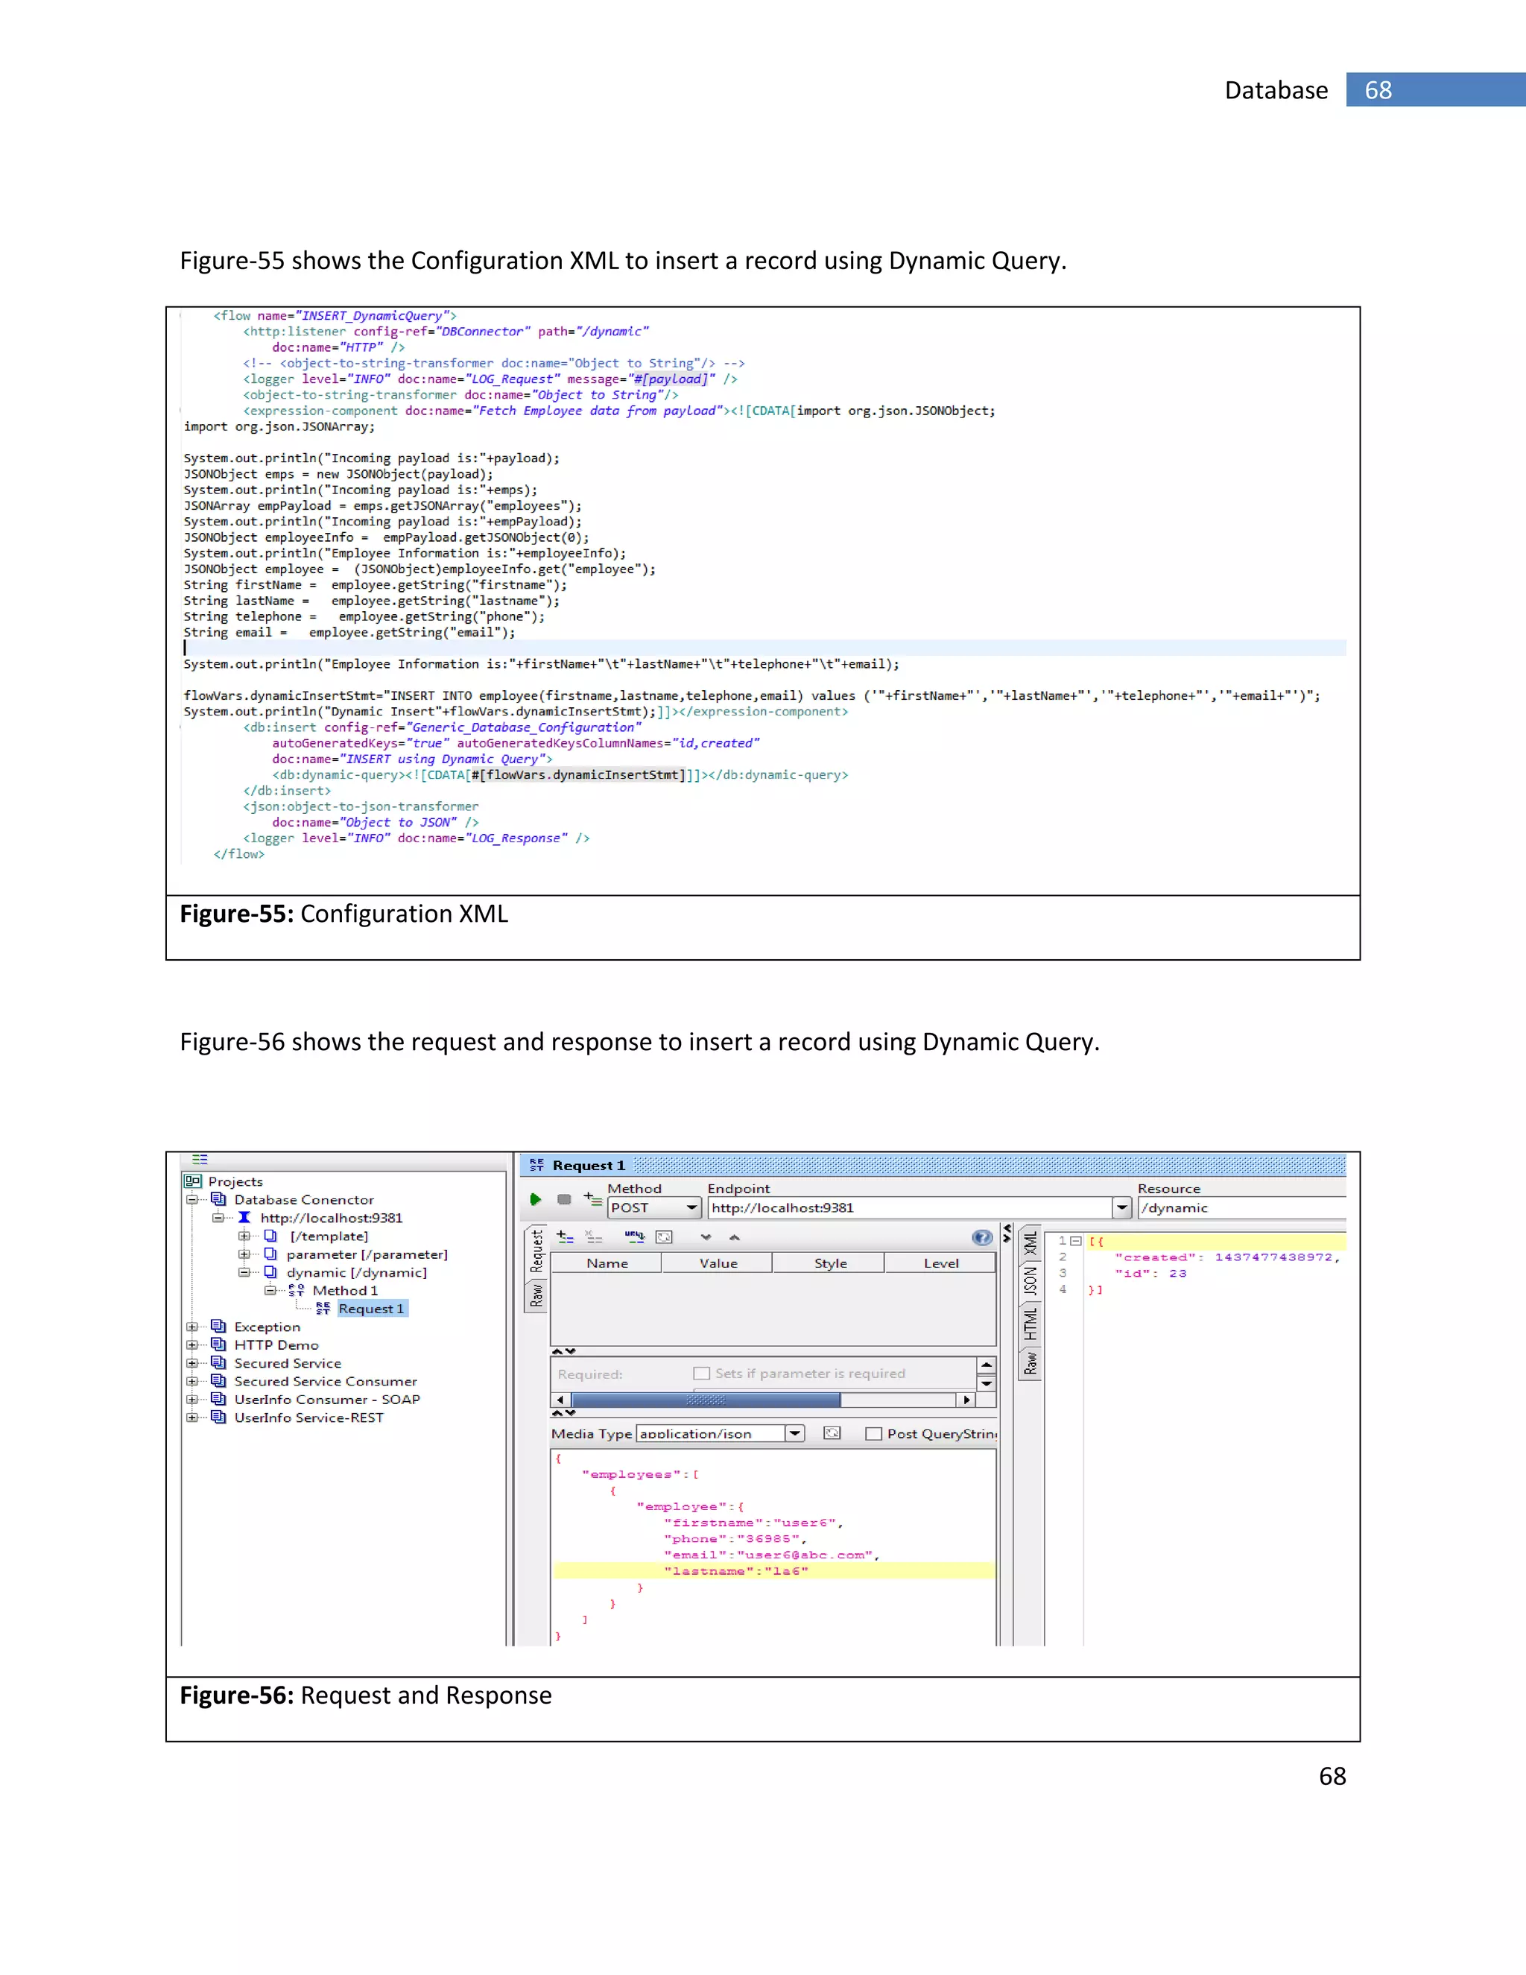This screenshot has width=1526, height=1975.
Task: Click the add parameter plus icon
Action: (565, 1236)
